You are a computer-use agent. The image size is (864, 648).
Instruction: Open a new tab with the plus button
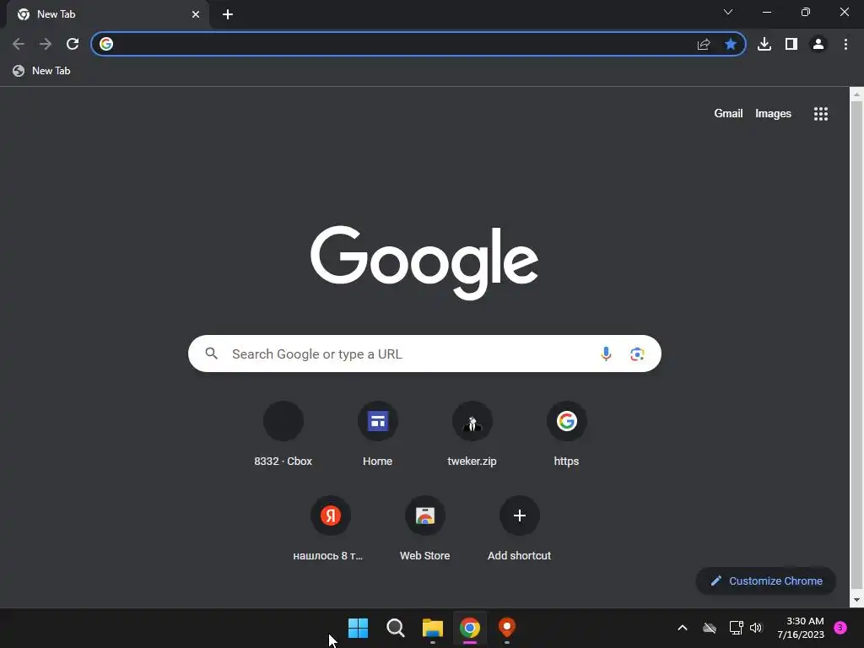pos(228,14)
